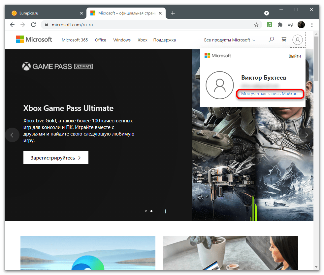This screenshot has width=324, height=275.
Task: Bookmark this page with the star icon
Action: coord(256,25)
